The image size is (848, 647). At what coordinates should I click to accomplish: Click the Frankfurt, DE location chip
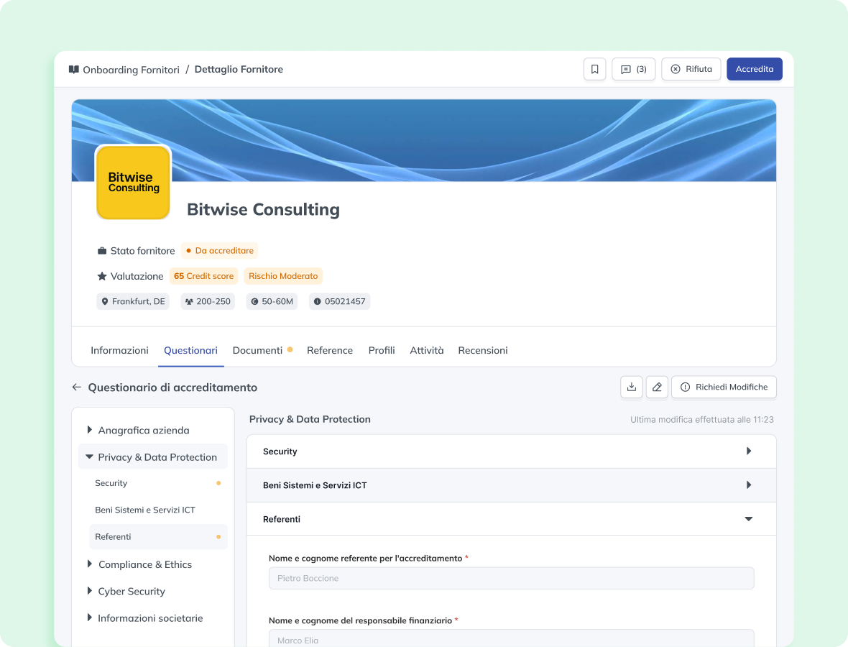pos(133,301)
